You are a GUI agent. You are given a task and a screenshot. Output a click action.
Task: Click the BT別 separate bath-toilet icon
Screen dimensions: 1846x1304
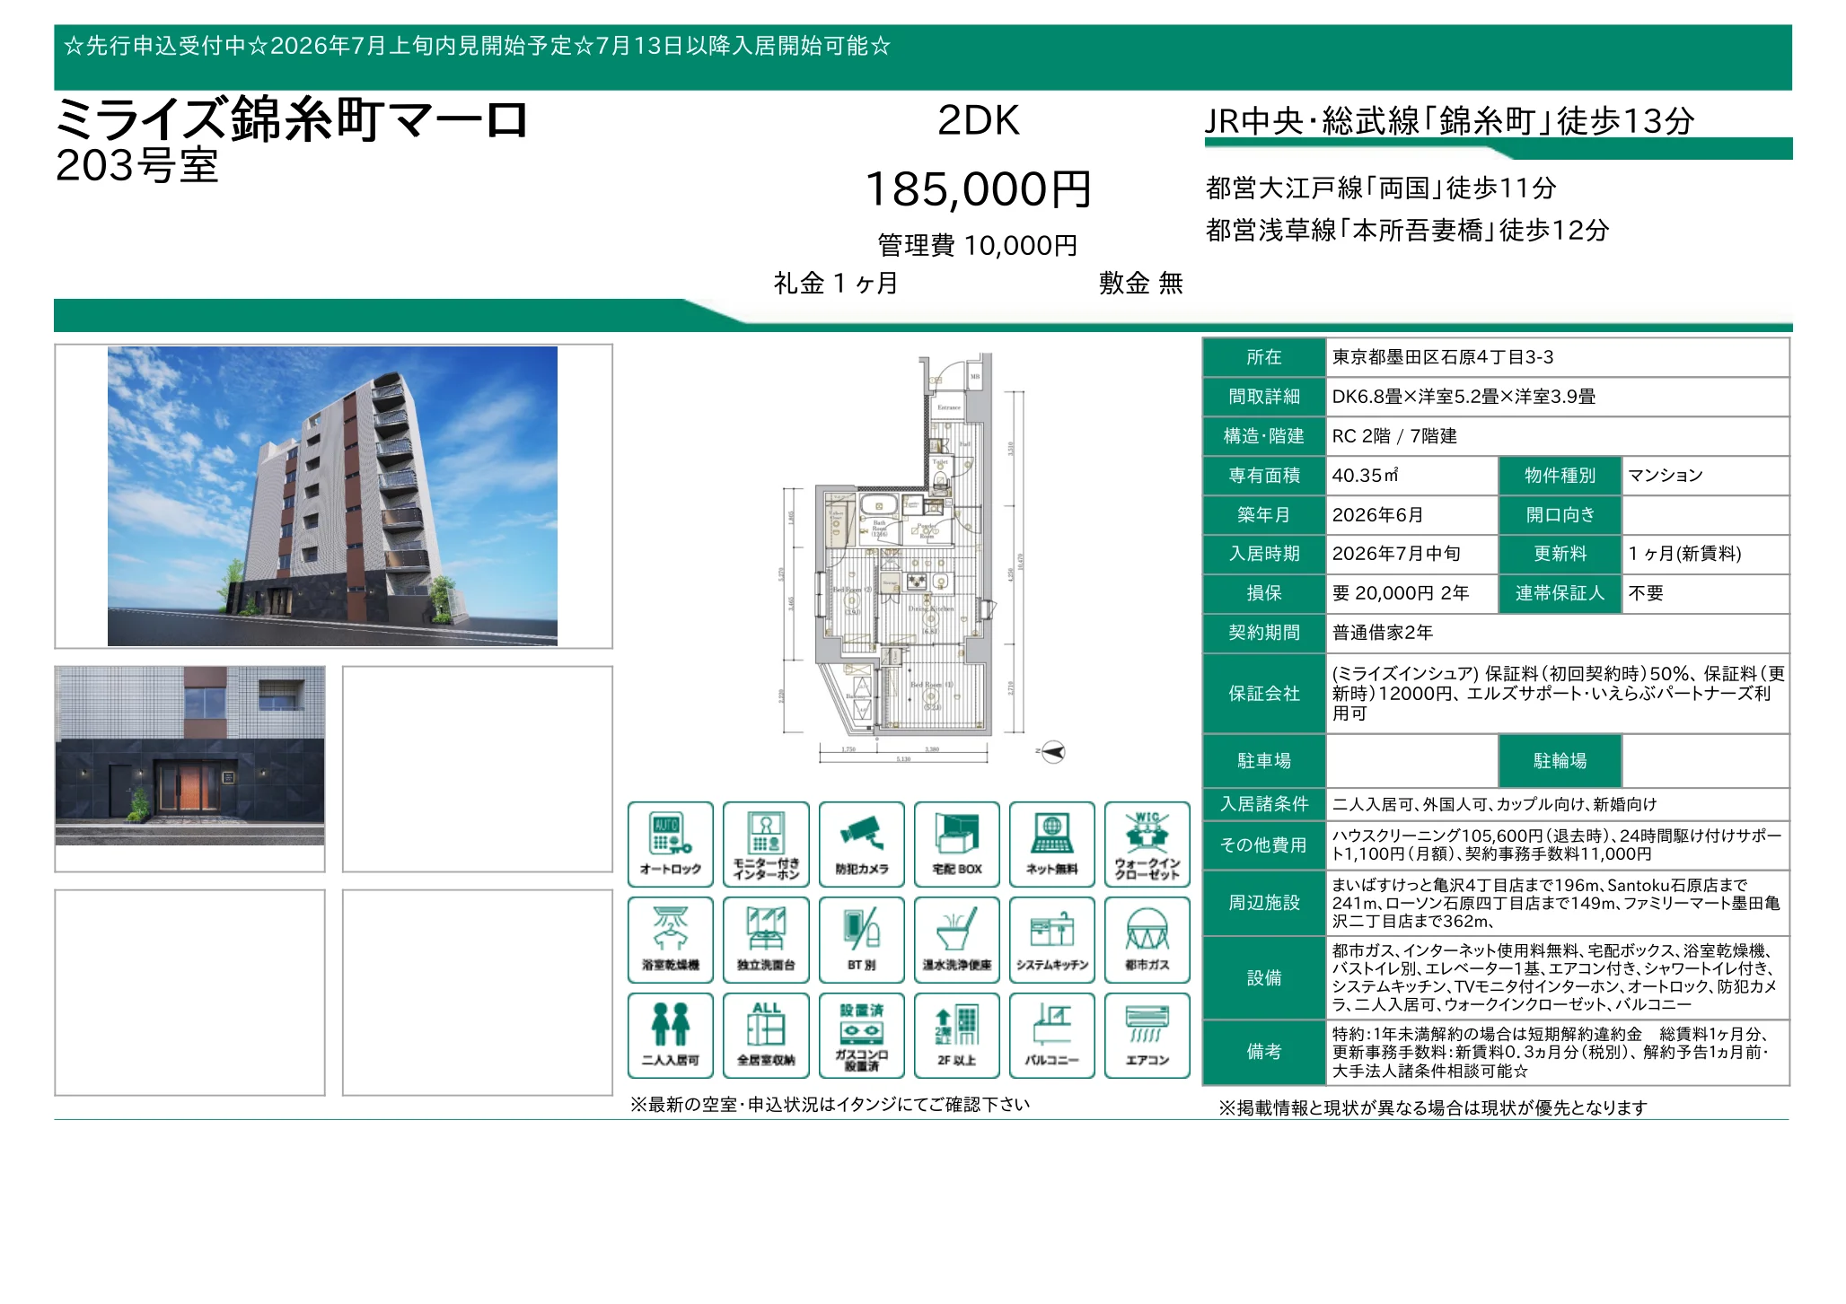click(862, 940)
